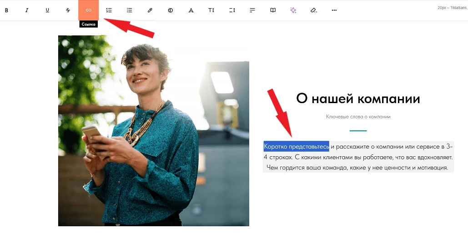Clear formatting with the eraser icon

pos(314,10)
